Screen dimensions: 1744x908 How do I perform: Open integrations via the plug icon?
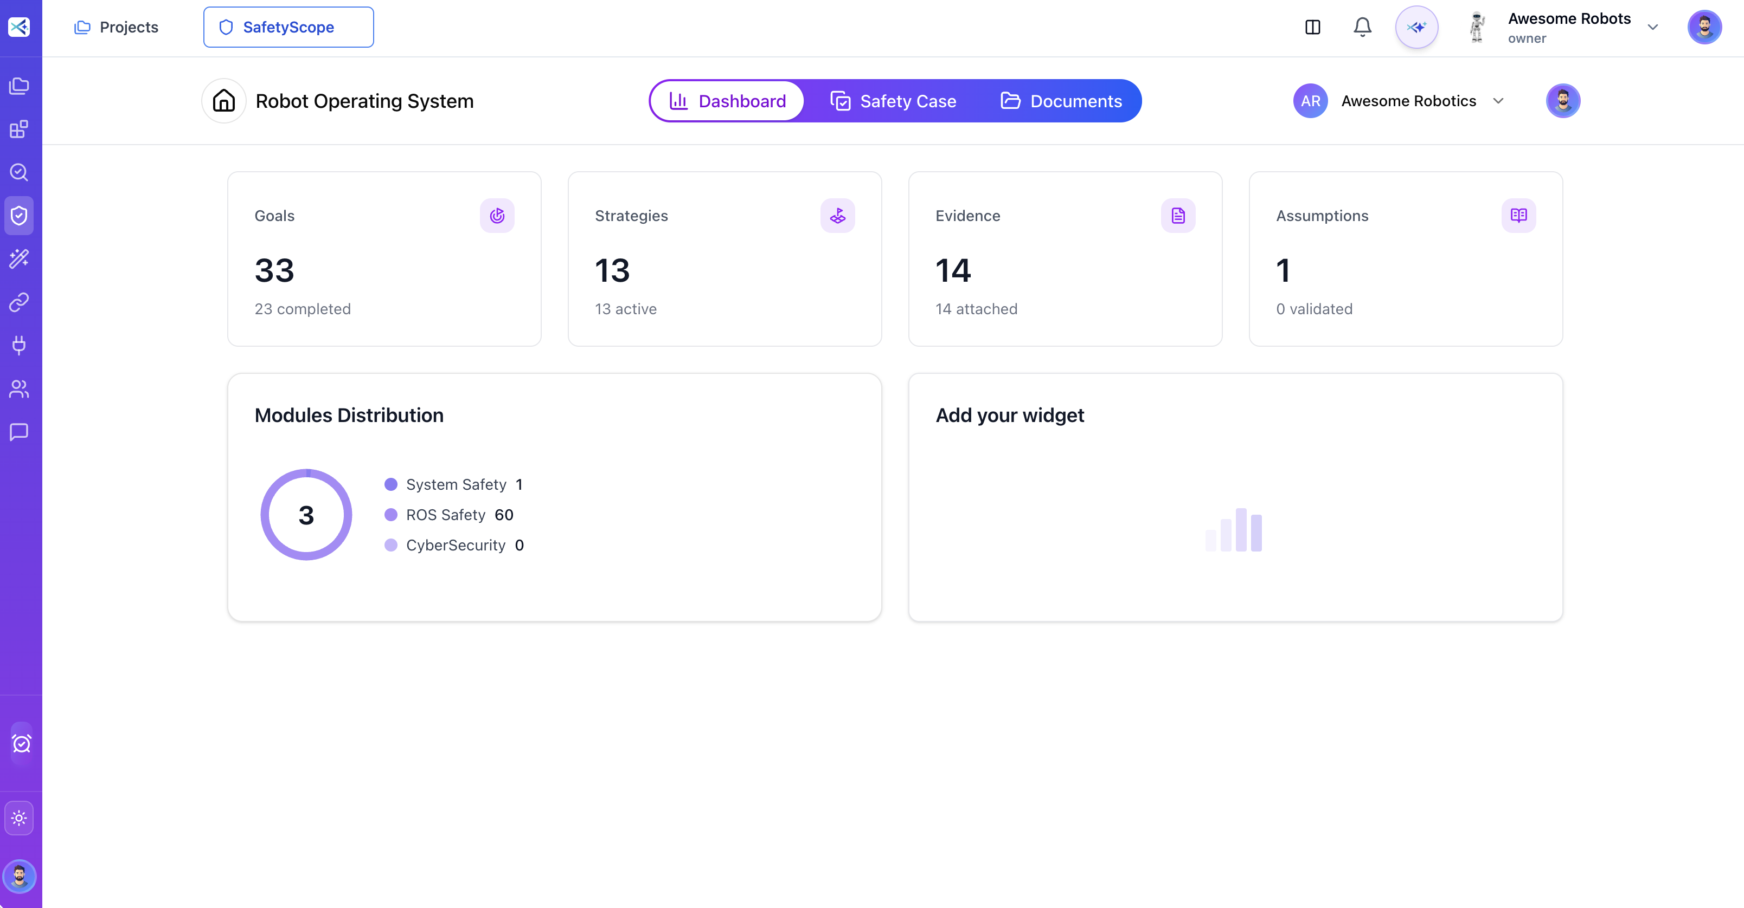coord(19,346)
